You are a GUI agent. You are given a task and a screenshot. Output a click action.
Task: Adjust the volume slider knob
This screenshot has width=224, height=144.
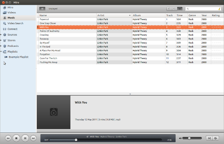[x=189, y=138]
